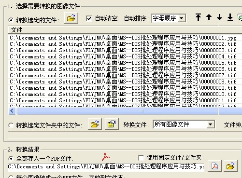Move the selected file up one row
Screen dimensions: 242x178
pyautogui.click(x=209, y=17)
